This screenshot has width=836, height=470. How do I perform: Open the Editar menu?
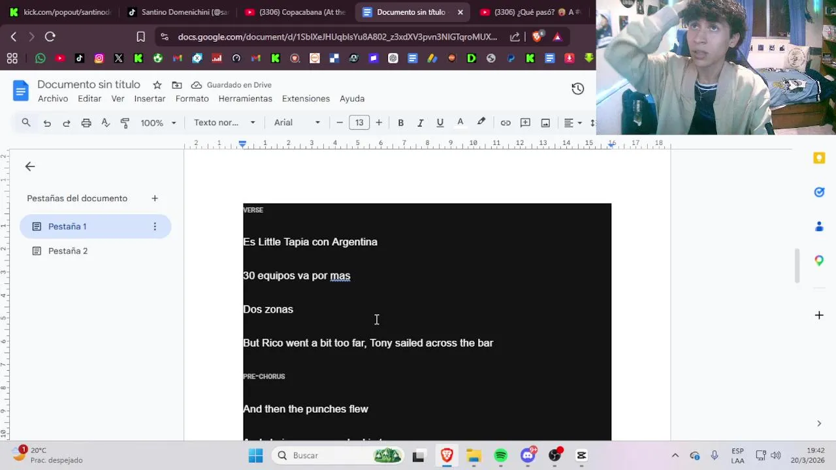pyautogui.click(x=89, y=99)
